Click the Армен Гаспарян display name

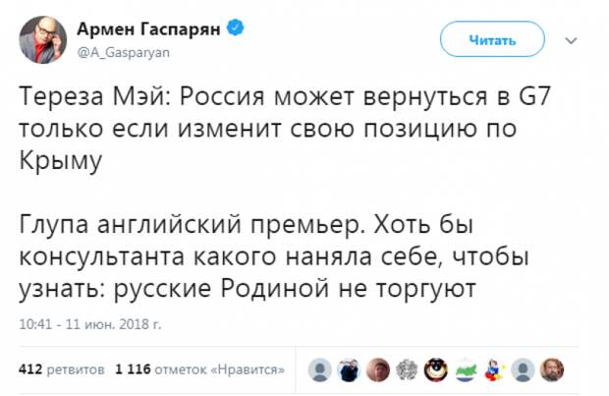tap(148, 28)
